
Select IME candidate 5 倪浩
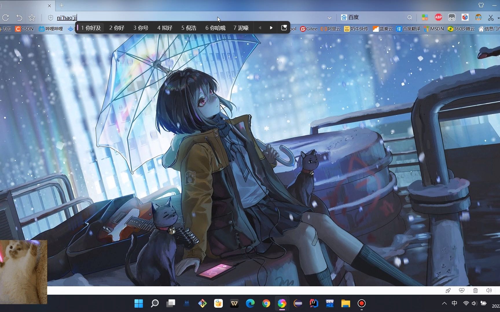pos(189,28)
